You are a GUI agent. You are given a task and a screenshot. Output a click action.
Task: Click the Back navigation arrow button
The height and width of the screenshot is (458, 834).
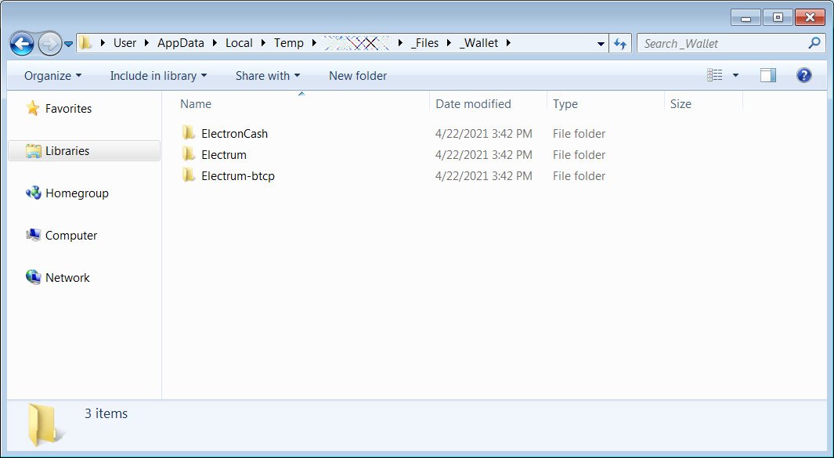(x=22, y=43)
